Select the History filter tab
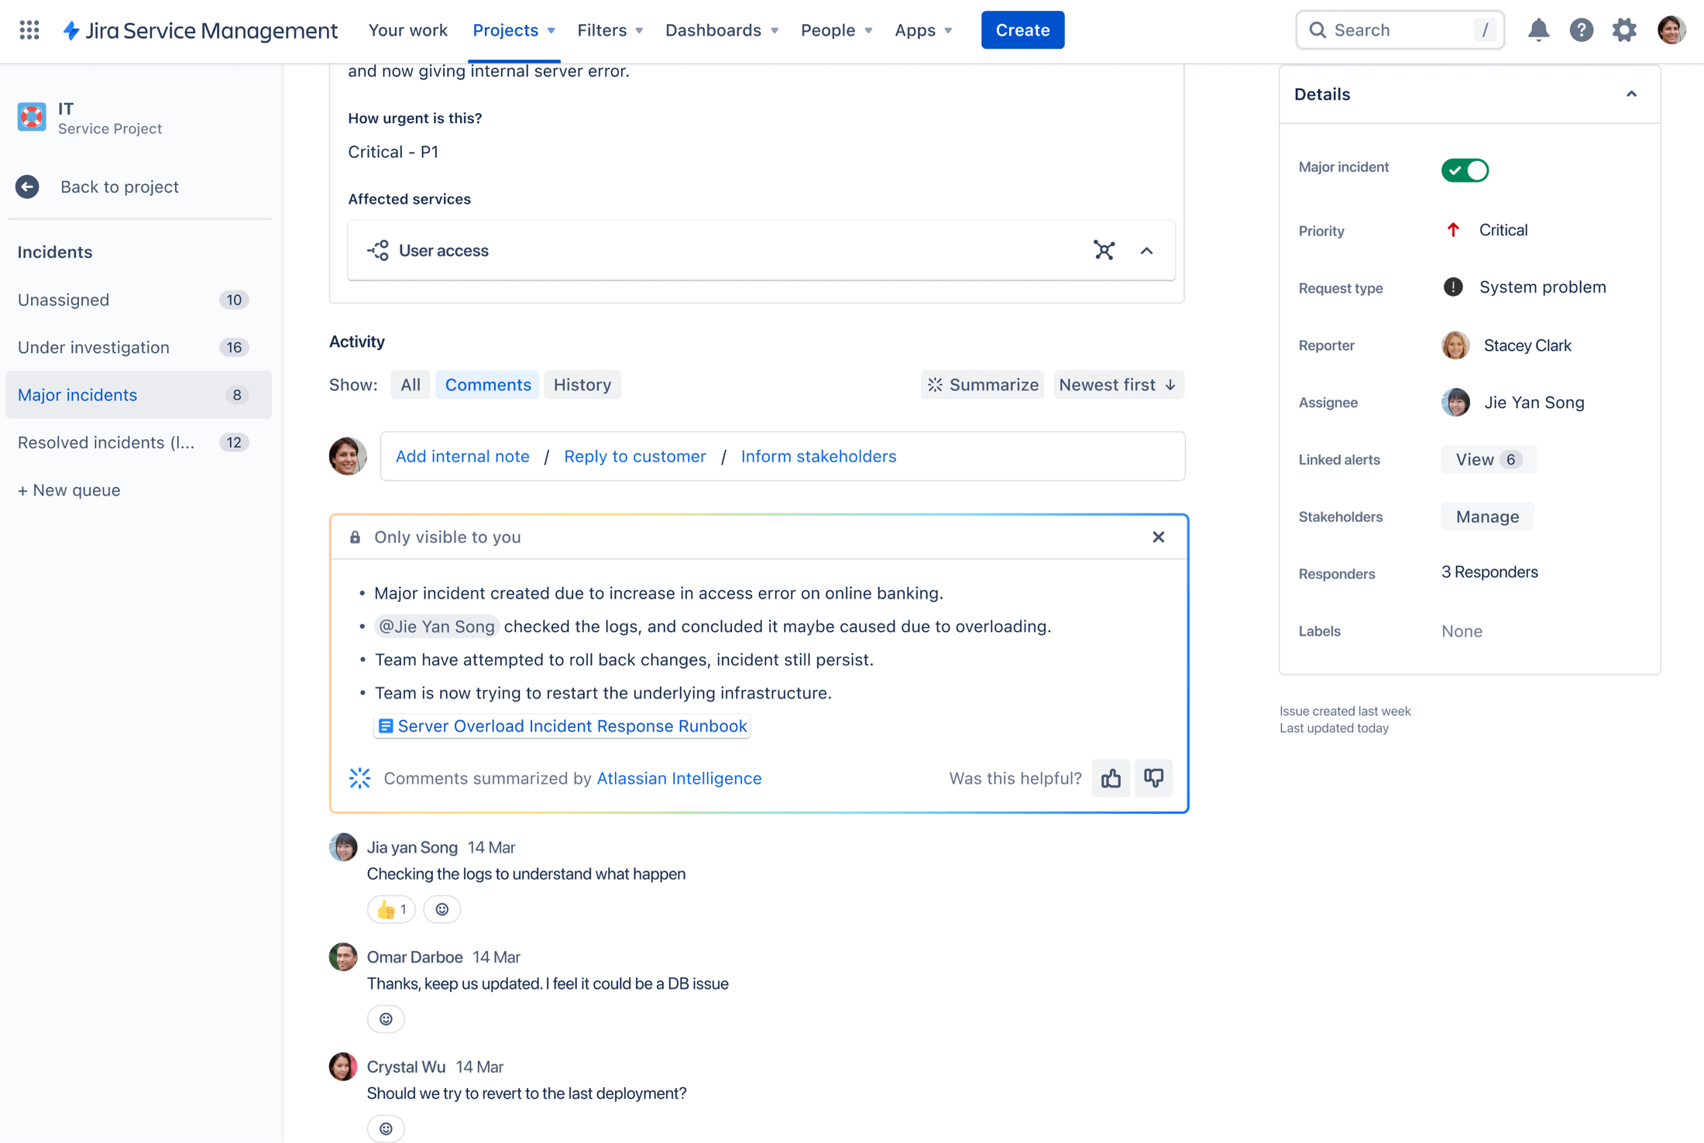1704x1143 pixels. pos(582,384)
